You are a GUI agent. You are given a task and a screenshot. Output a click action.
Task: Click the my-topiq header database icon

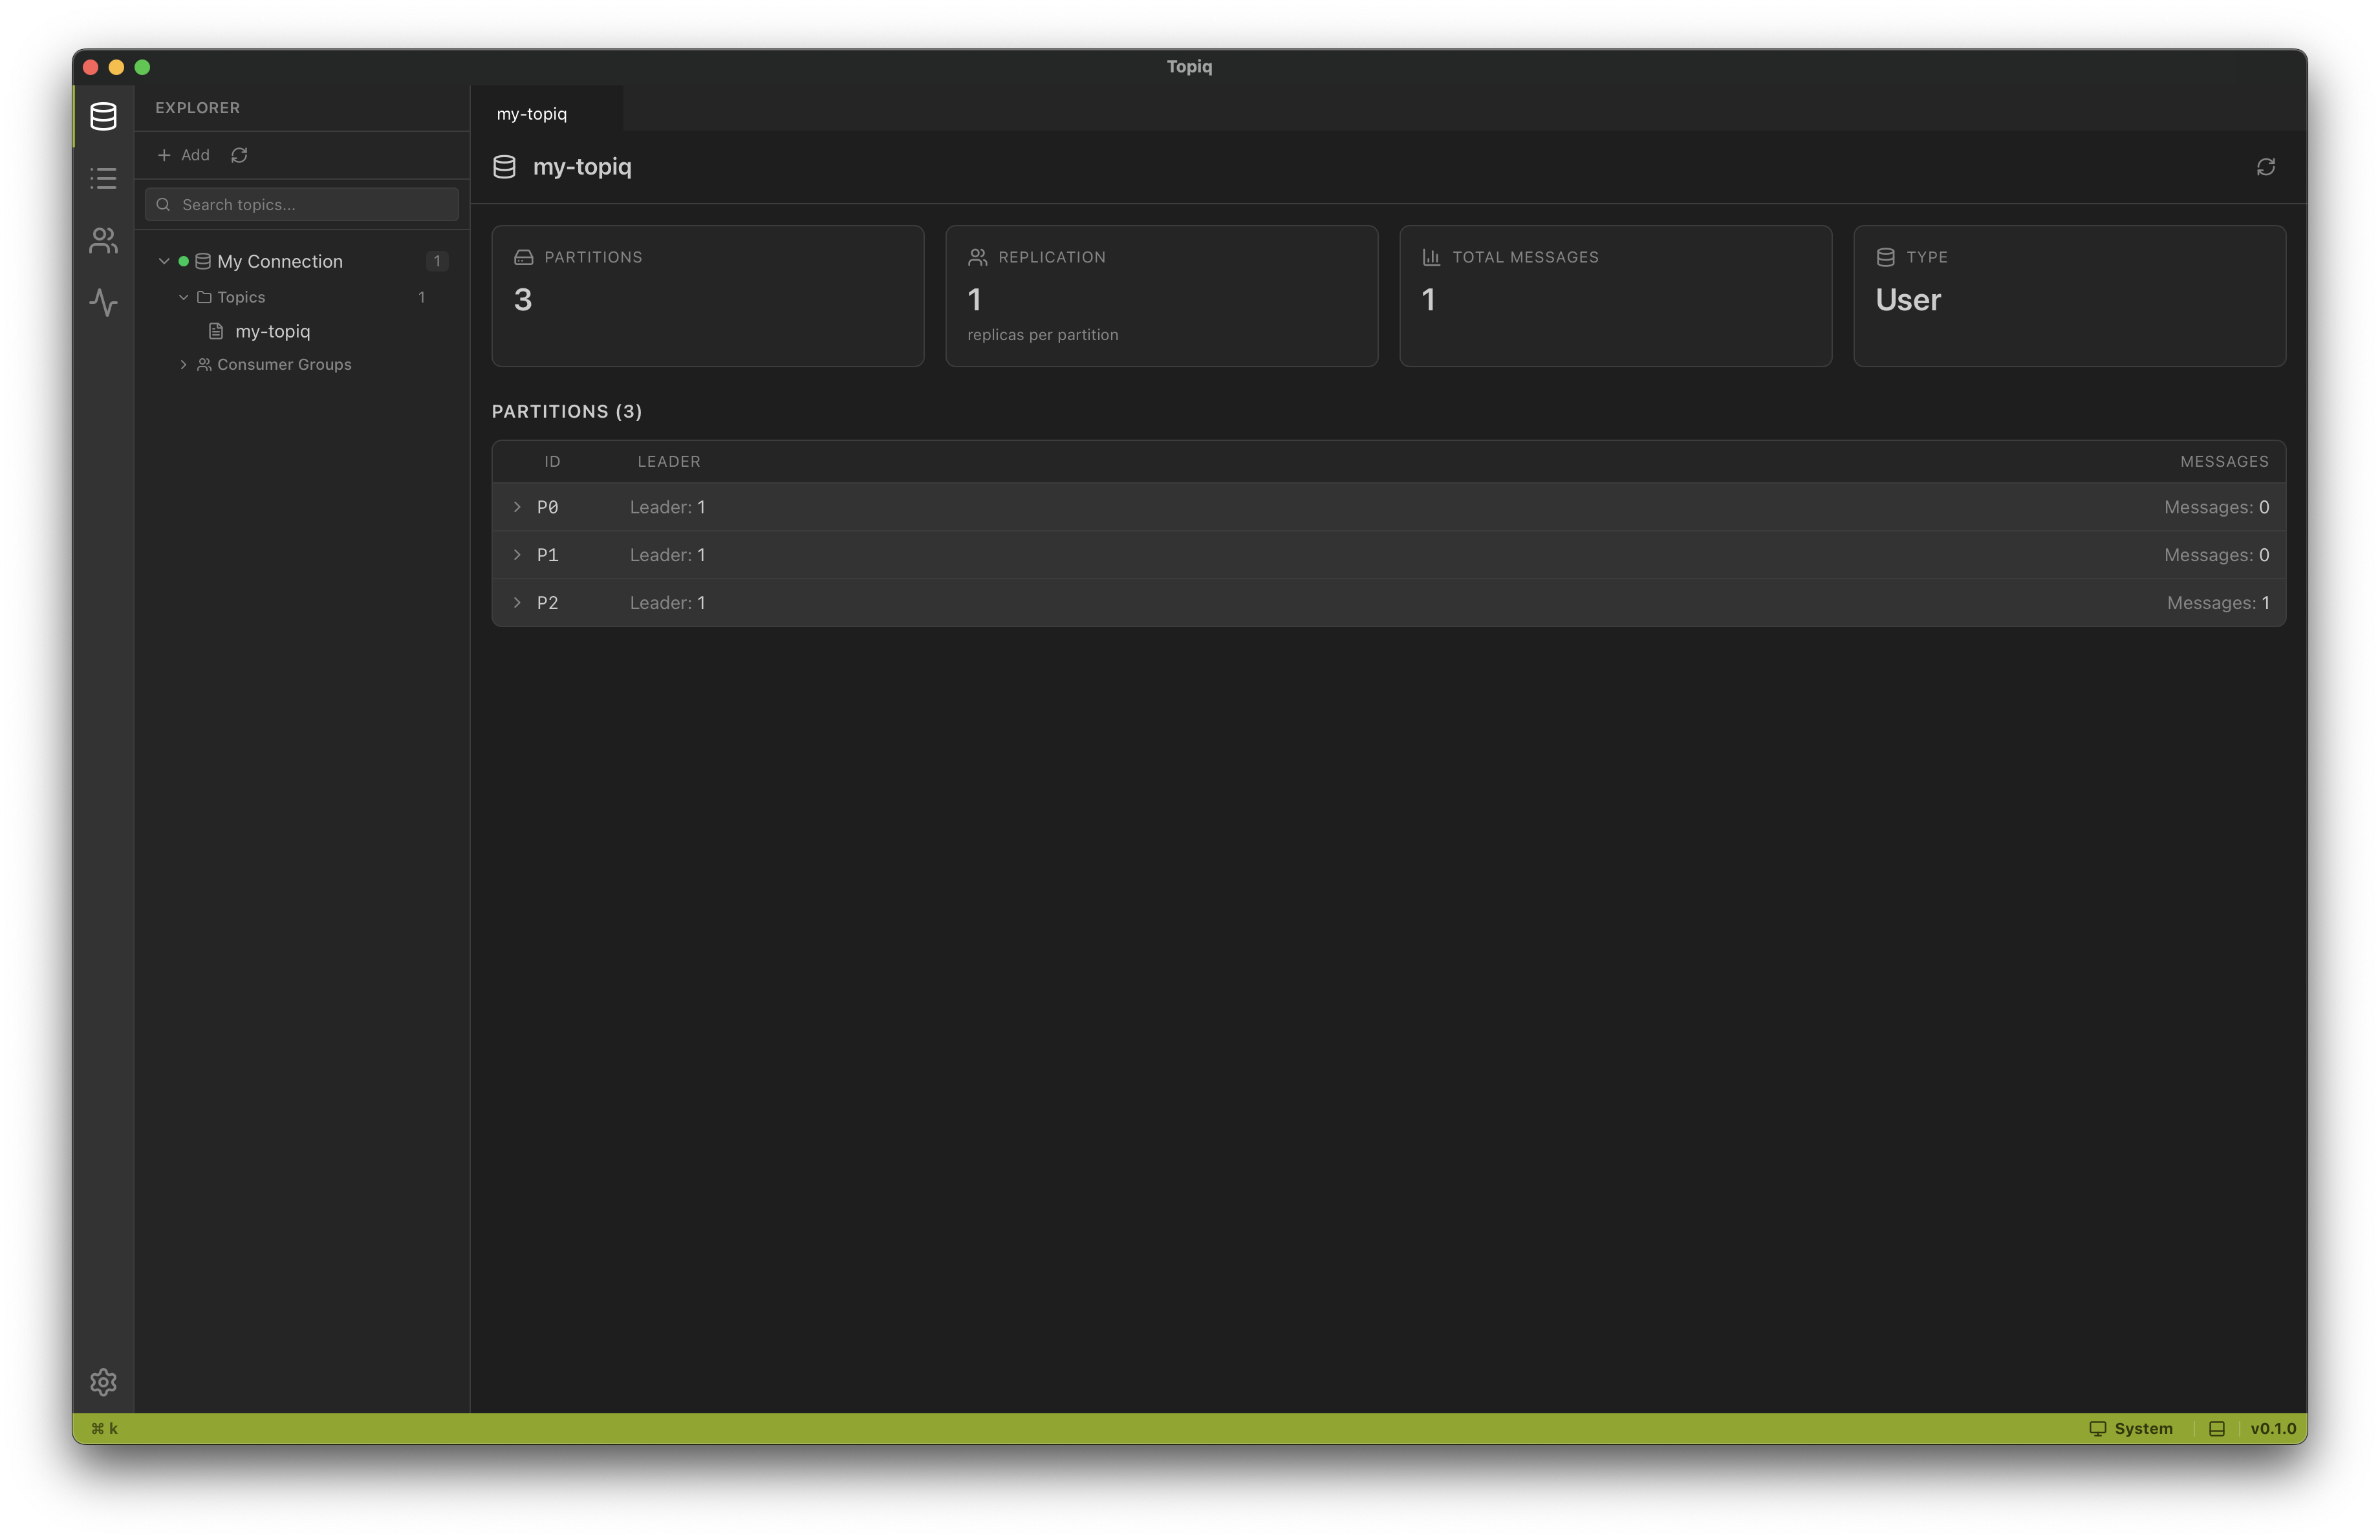click(x=505, y=167)
